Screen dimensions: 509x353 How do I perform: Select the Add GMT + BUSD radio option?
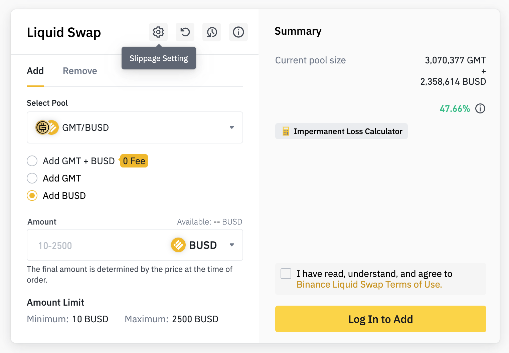[x=32, y=161]
